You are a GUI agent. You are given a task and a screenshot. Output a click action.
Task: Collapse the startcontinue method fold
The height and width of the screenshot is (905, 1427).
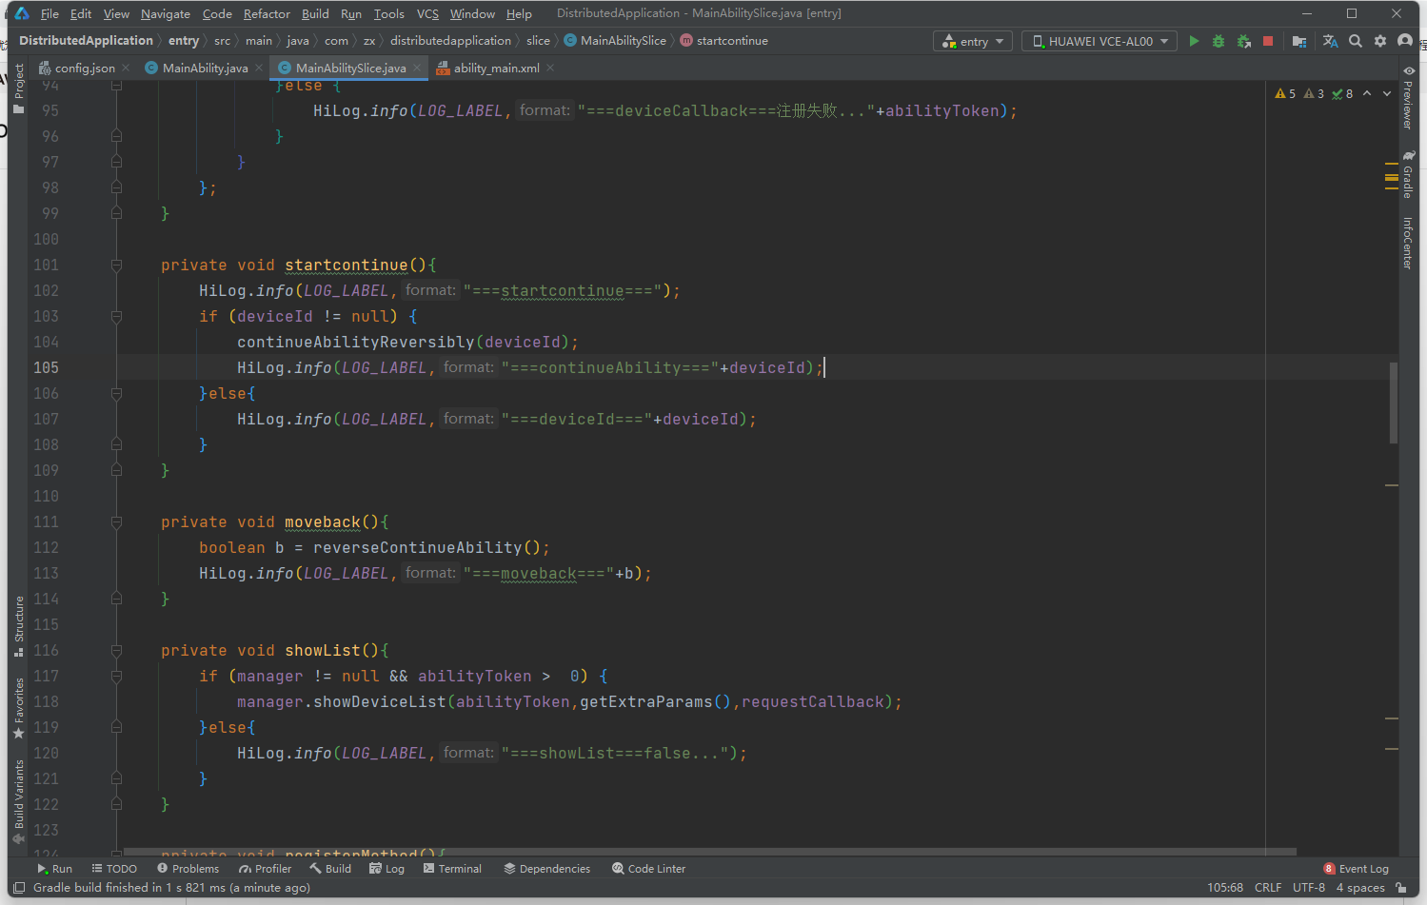[116, 266]
